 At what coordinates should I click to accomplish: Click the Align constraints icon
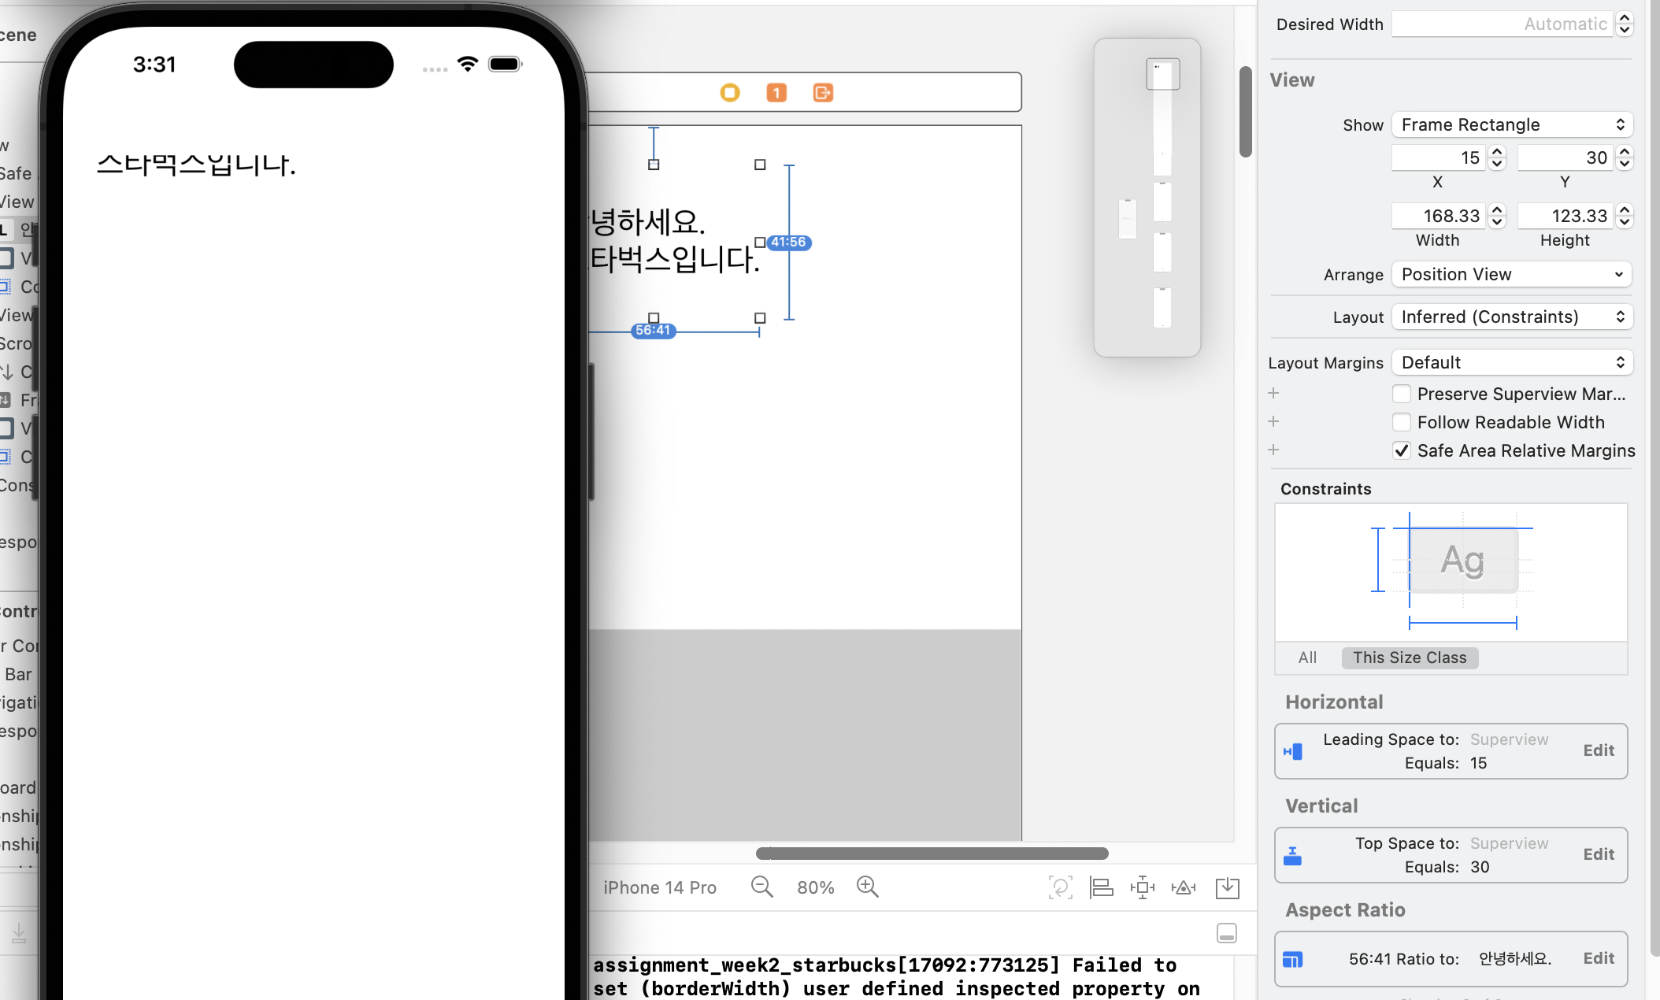(x=1101, y=887)
